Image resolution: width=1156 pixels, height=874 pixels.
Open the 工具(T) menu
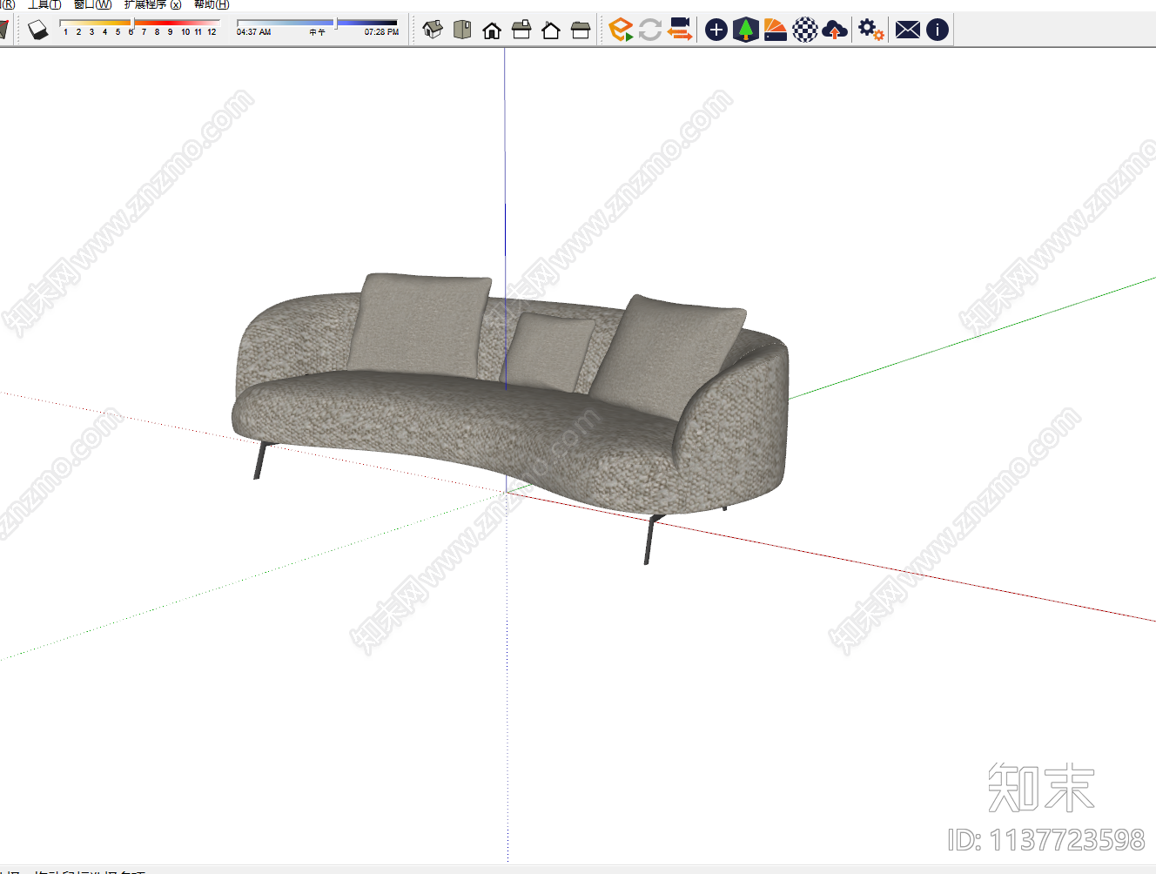(x=45, y=4)
